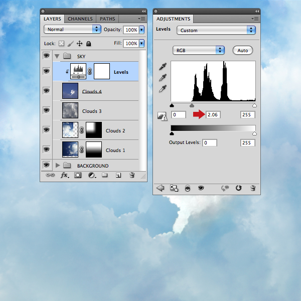Click input shadow value field
Screen dimensions: 301x301
179,115
